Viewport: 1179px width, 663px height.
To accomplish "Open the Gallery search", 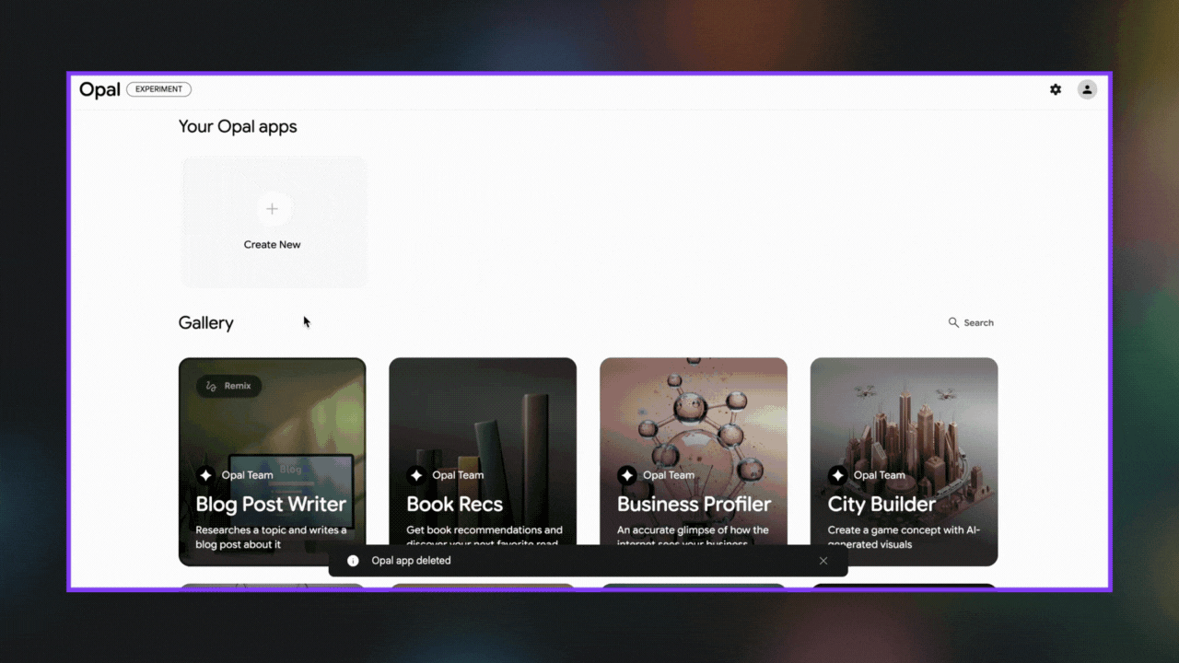I will click(x=971, y=322).
